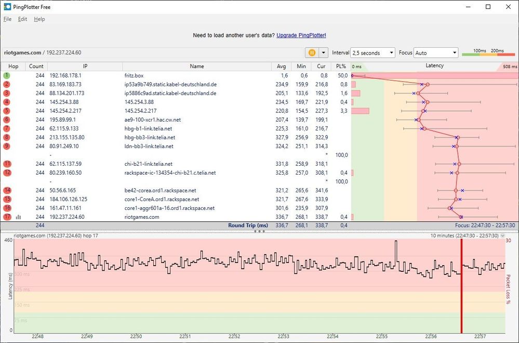Select hop 5 red circle icon
Viewport: 519px width, 343px height.
7,111
